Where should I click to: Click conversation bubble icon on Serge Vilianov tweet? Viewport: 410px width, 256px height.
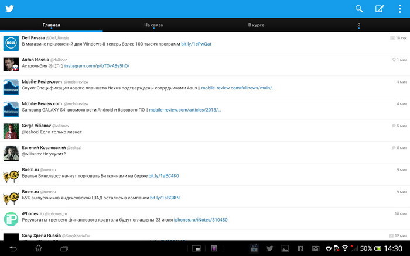(x=394, y=126)
